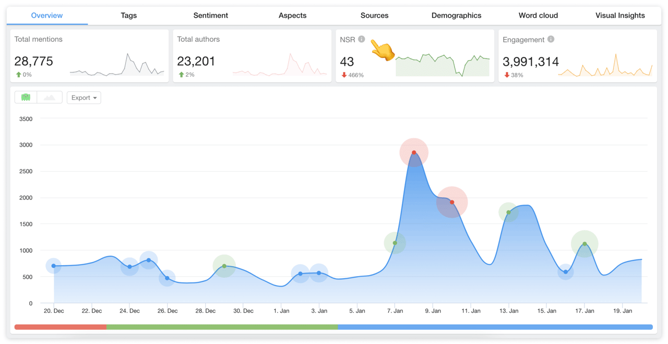Open the Demographics section
Screen dimensions: 668x344
[456, 15]
